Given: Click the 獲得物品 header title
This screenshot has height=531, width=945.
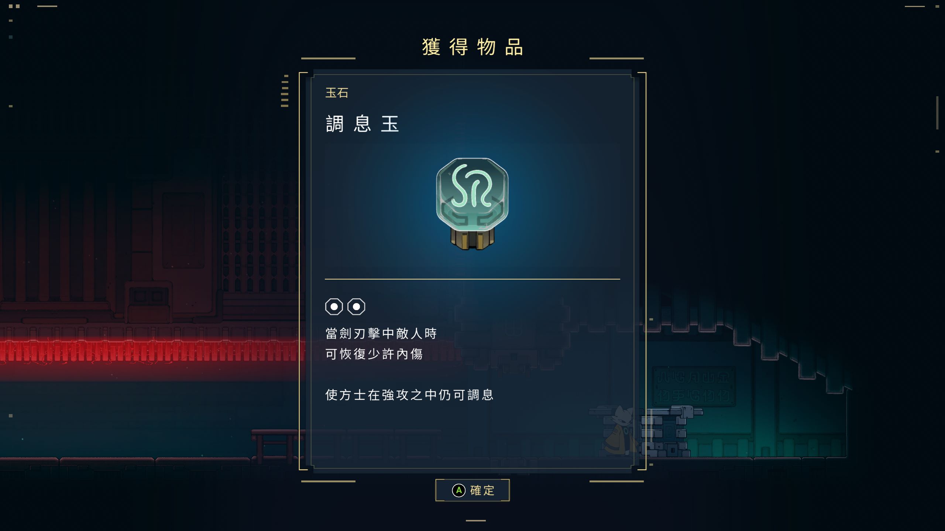Looking at the screenshot, I should tap(472, 47).
